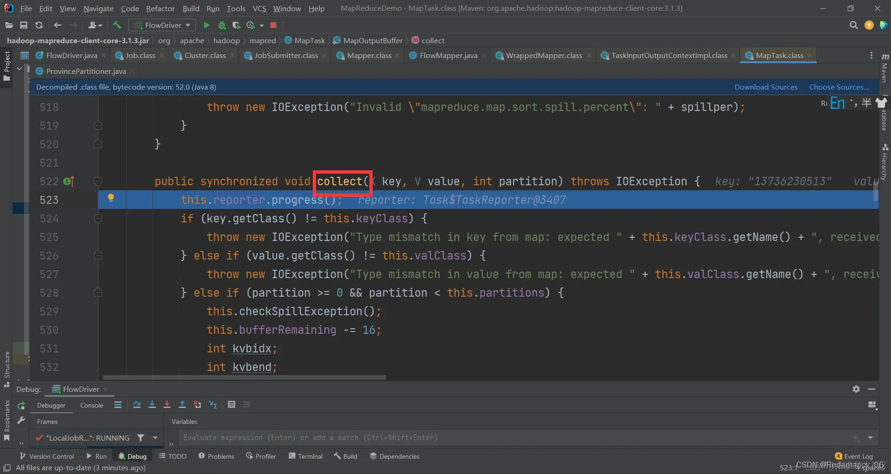Screen dimensions: 891x474
Task: Step Out with the up arrow icon
Action: point(182,405)
